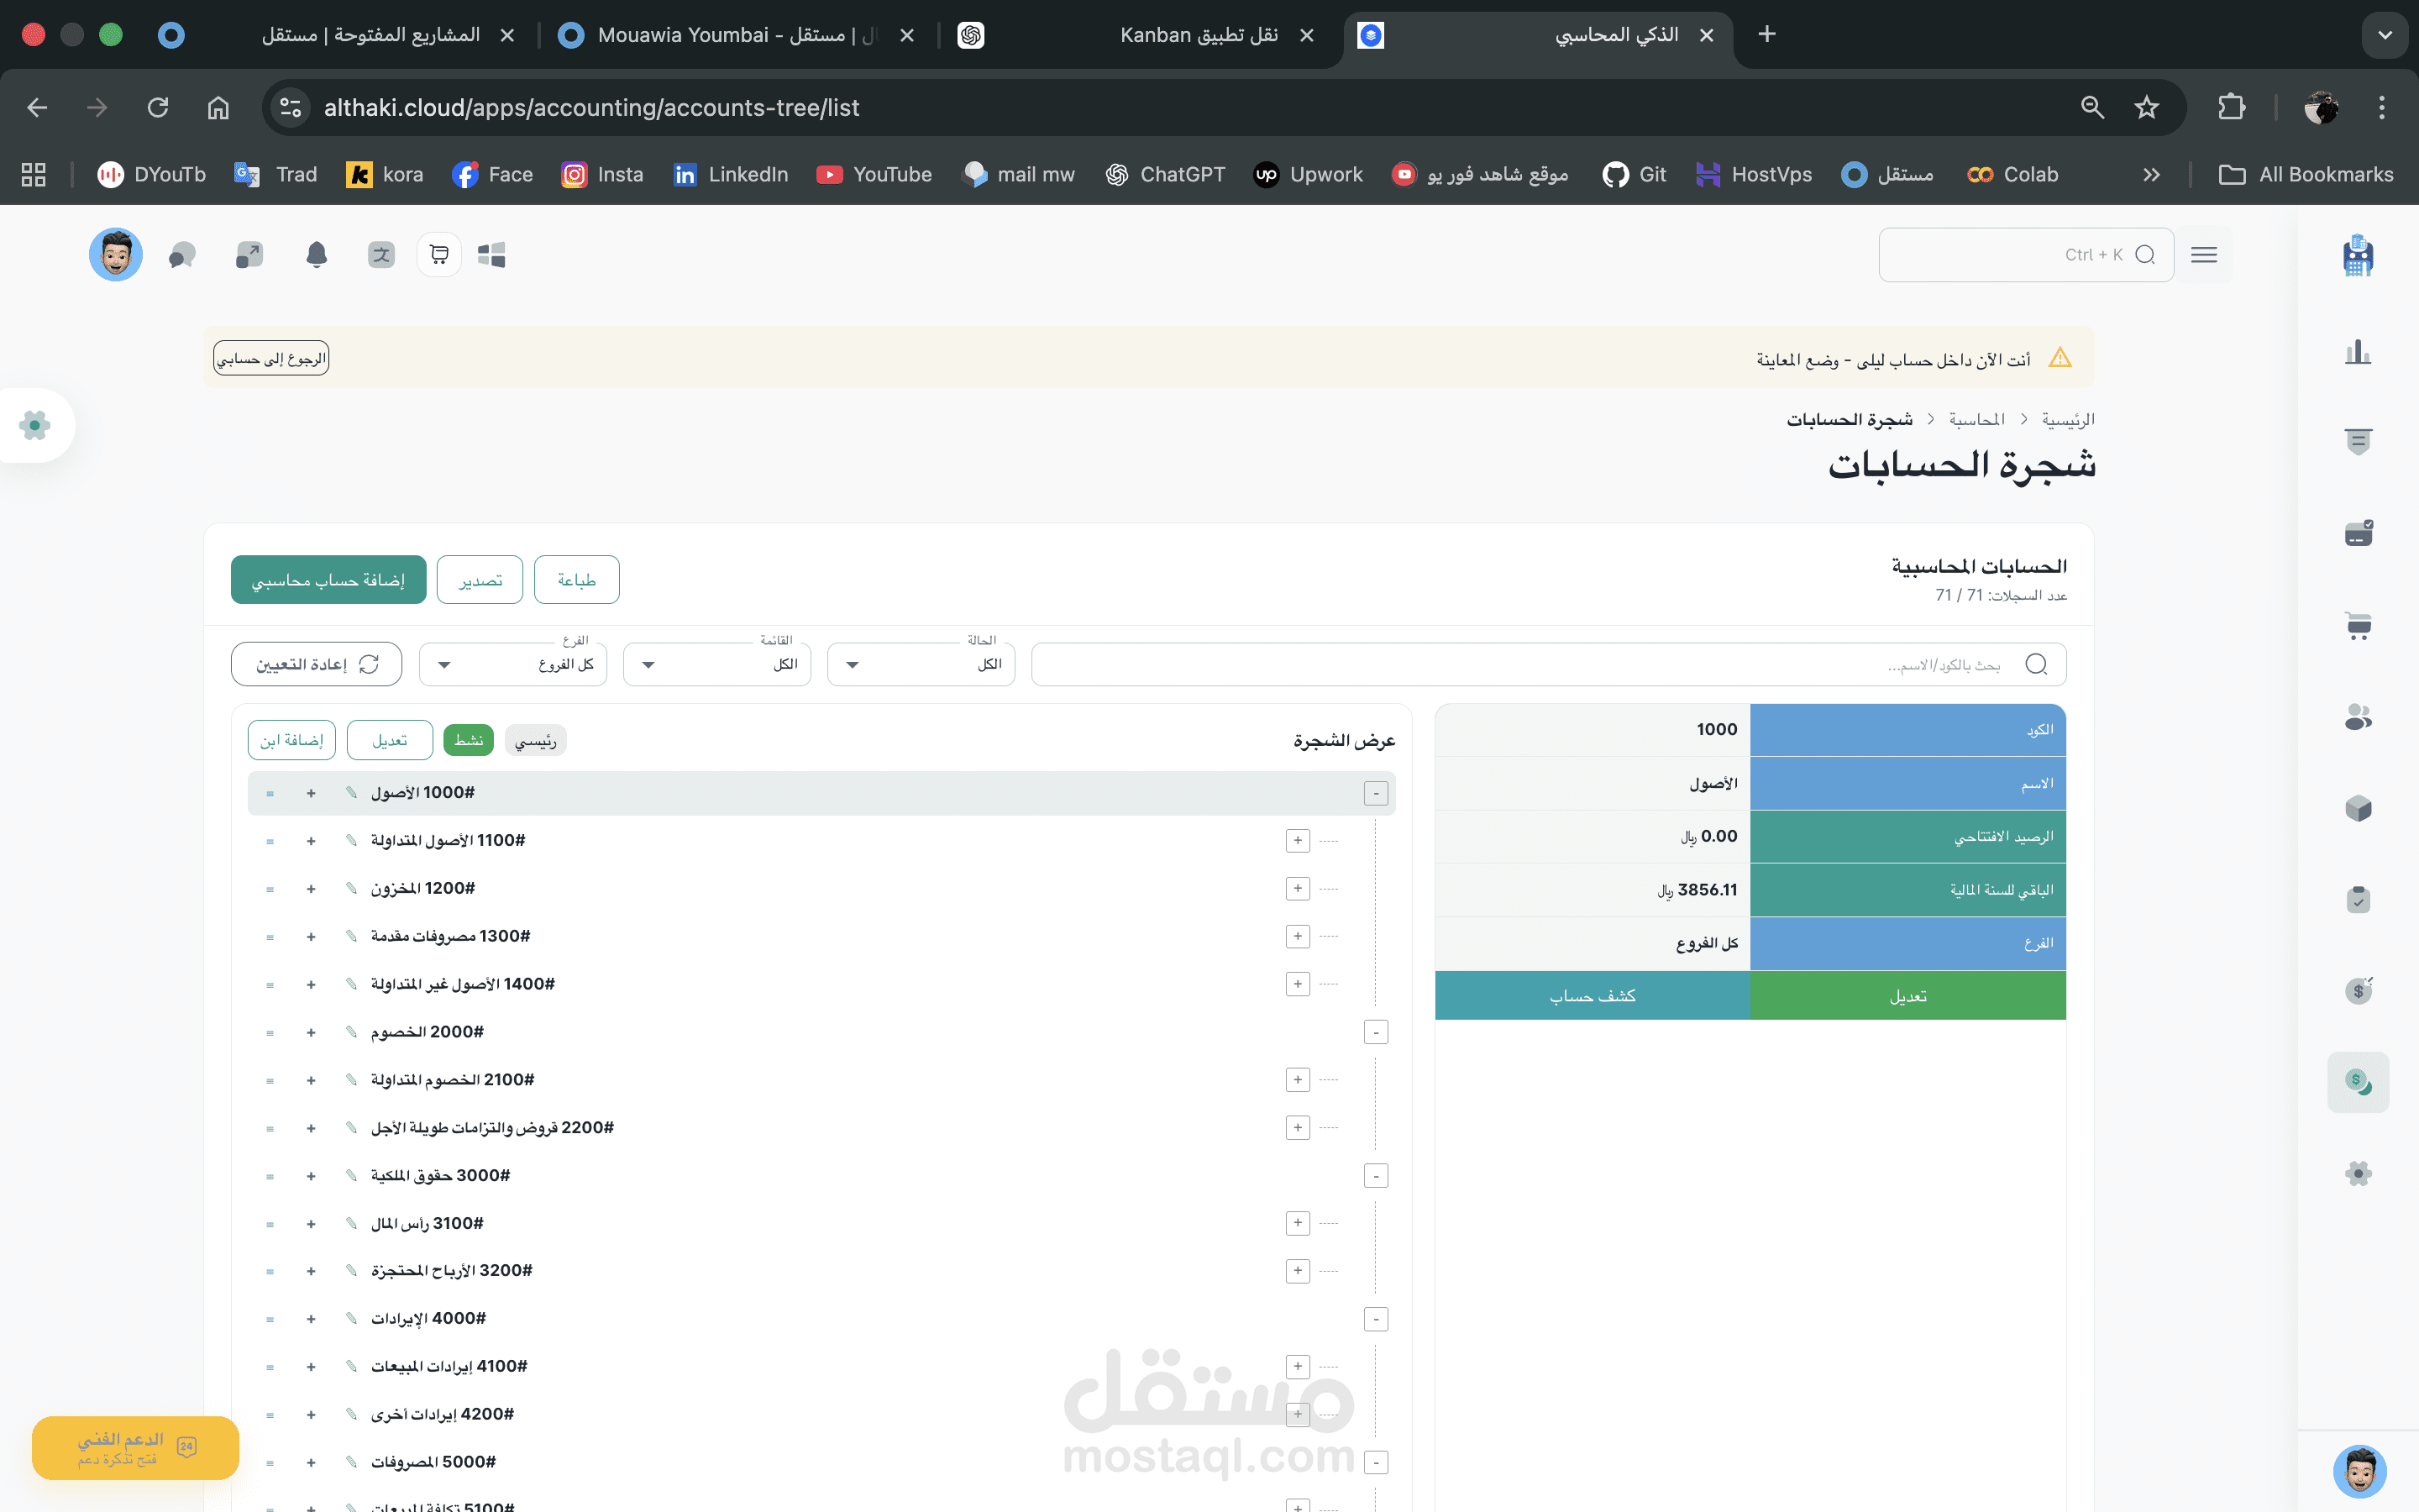The image size is (2419, 1512).
Task: Open the الفرع branch dropdown
Action: click(x=513, y=664)
